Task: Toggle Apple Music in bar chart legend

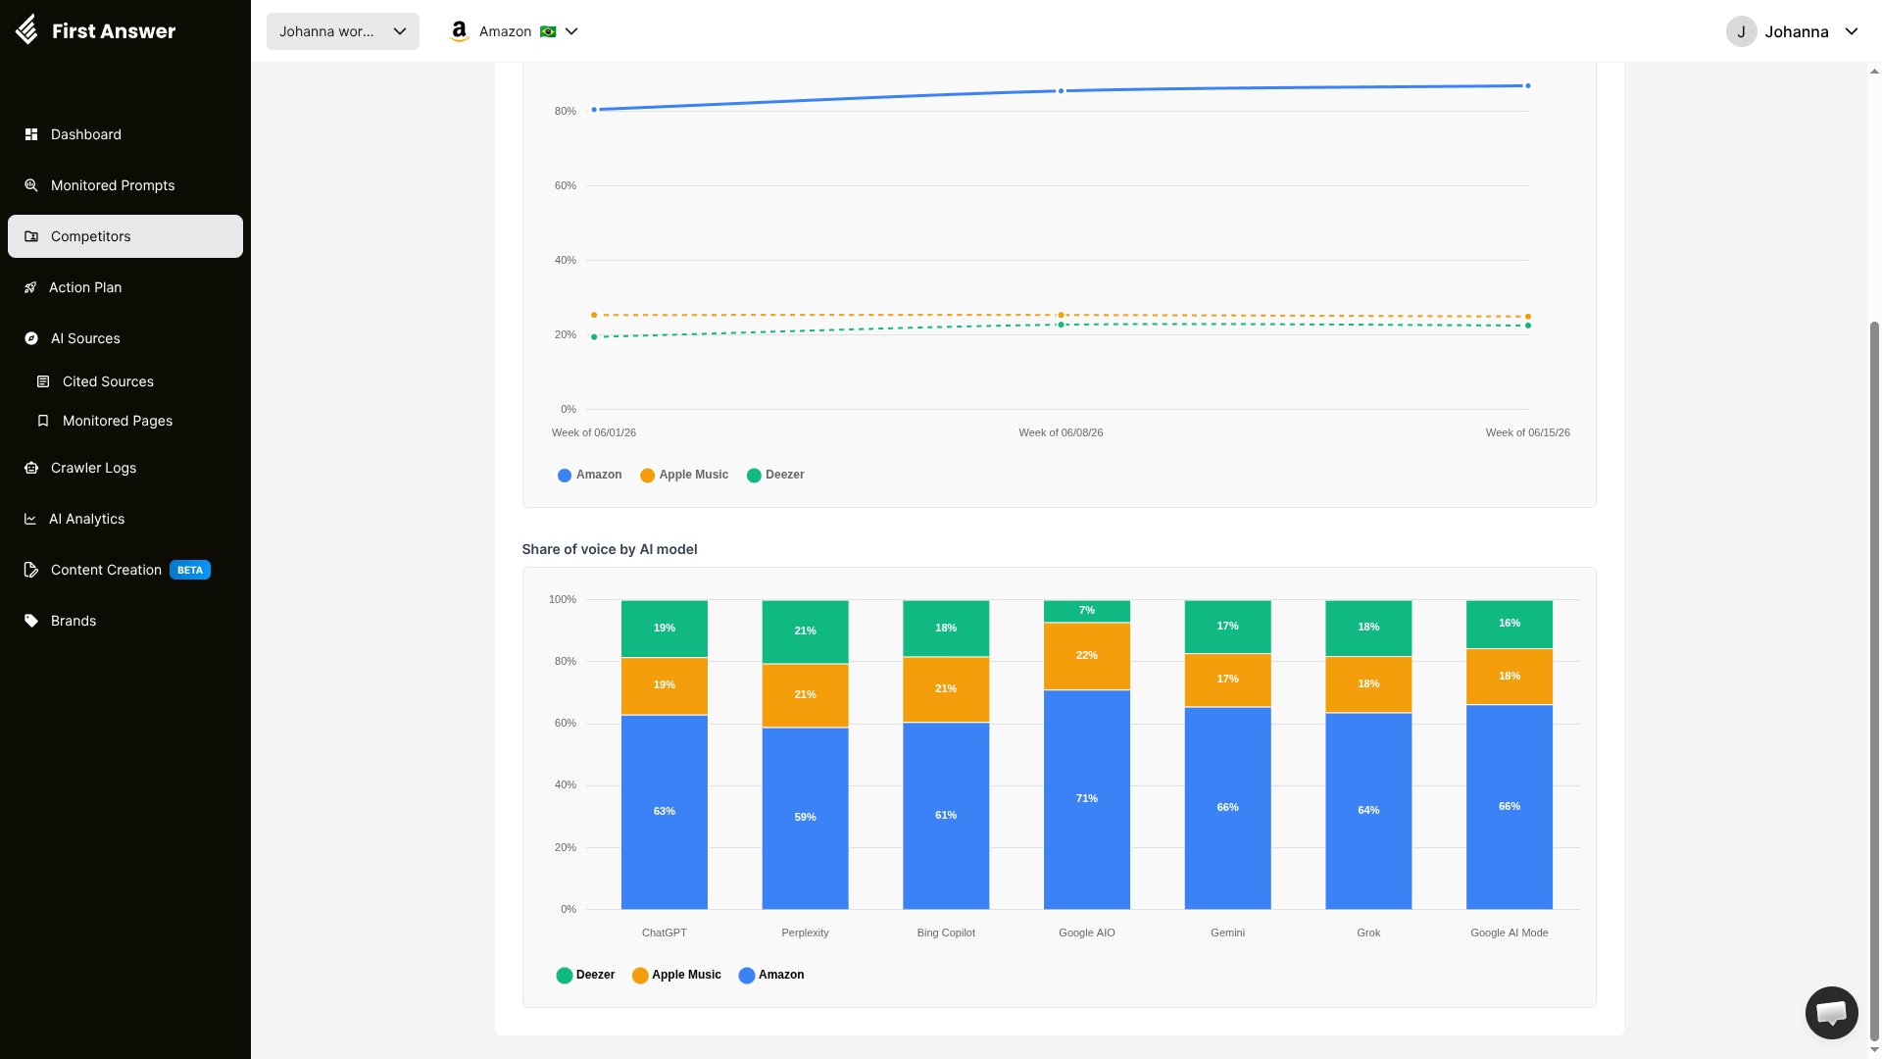Action: click(676, 975)
